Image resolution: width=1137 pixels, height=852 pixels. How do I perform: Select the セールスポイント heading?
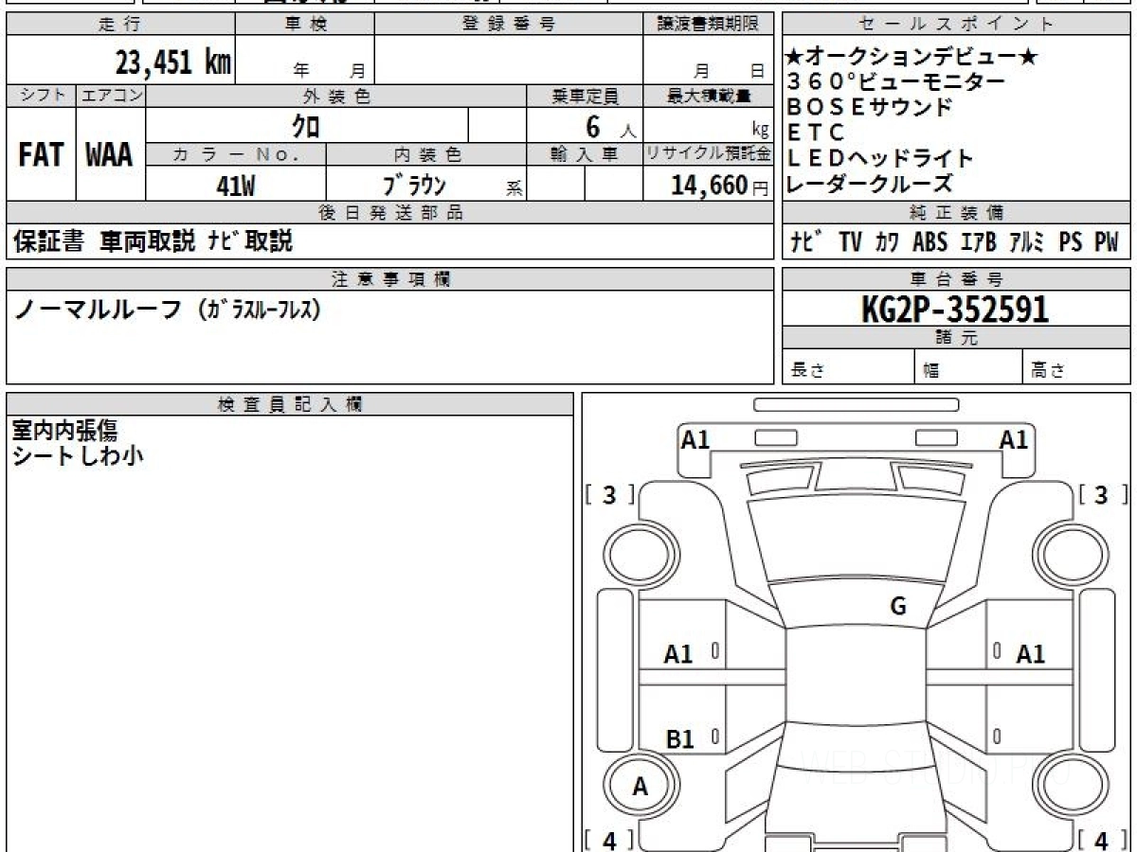(956, 25)
